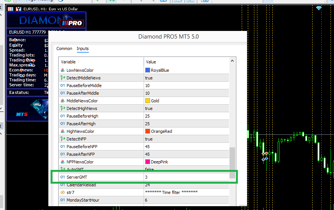Select the Inputs tab

point(82,48)
